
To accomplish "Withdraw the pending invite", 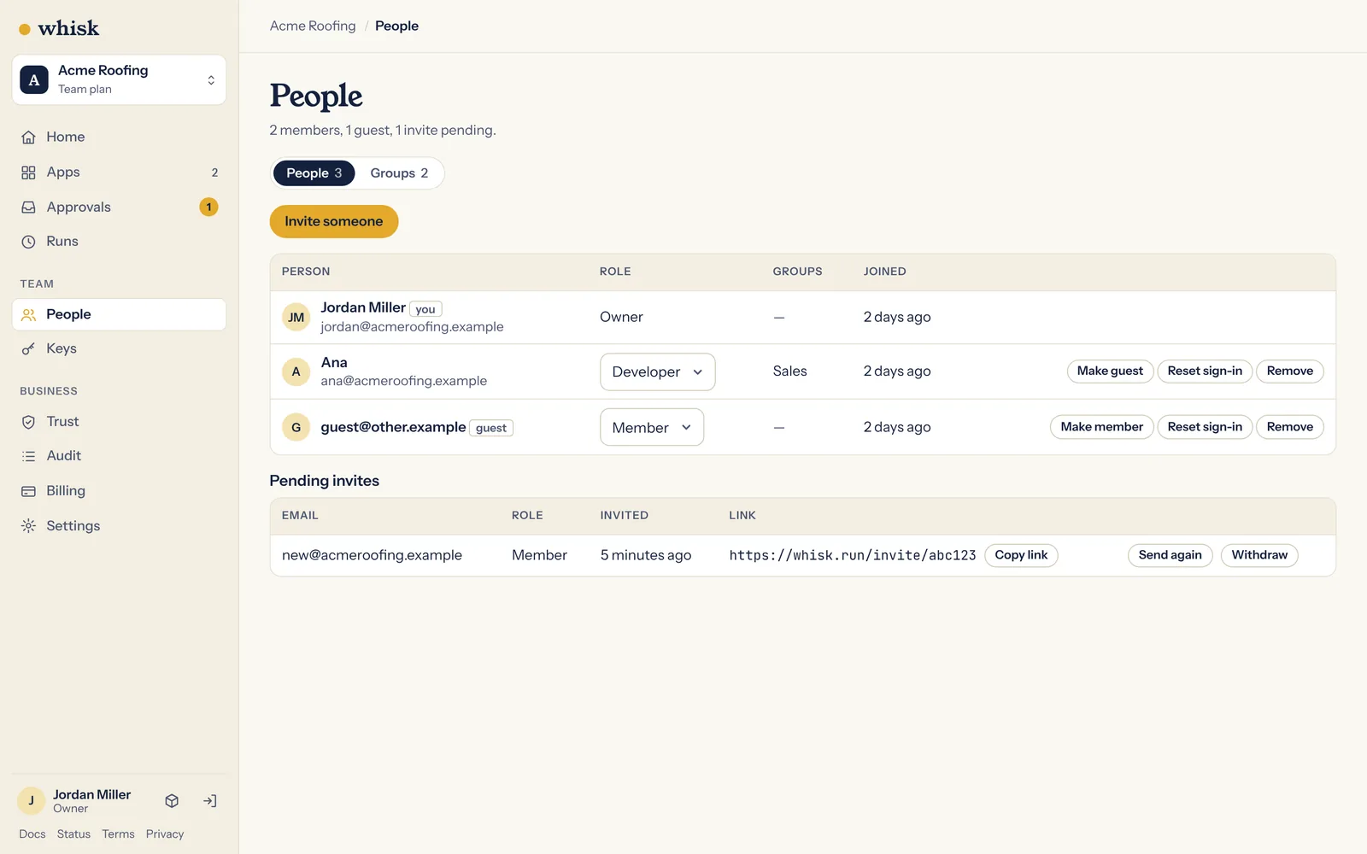I will 1259,555.
